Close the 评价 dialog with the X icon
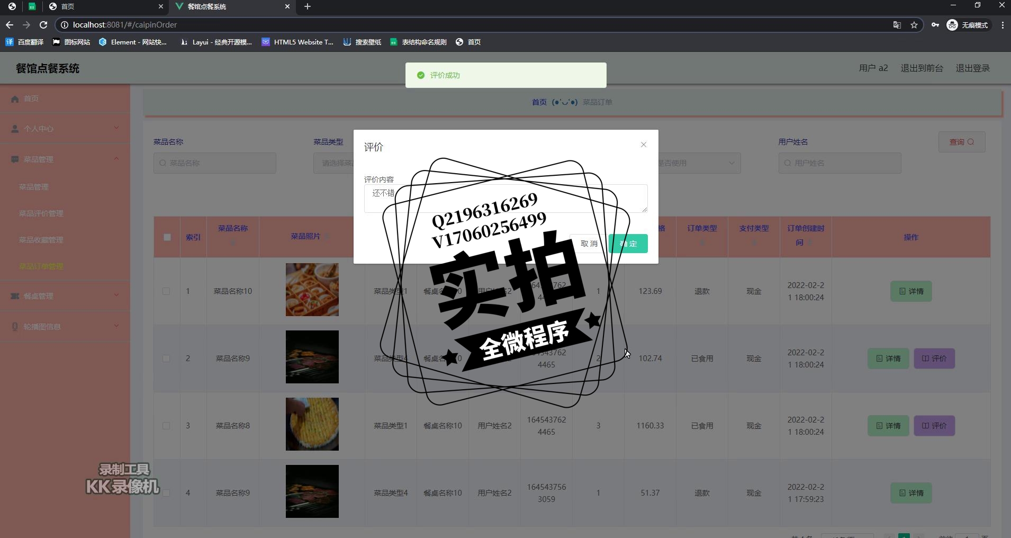This screenshot has width=1011, height=538. click(643, 145)
